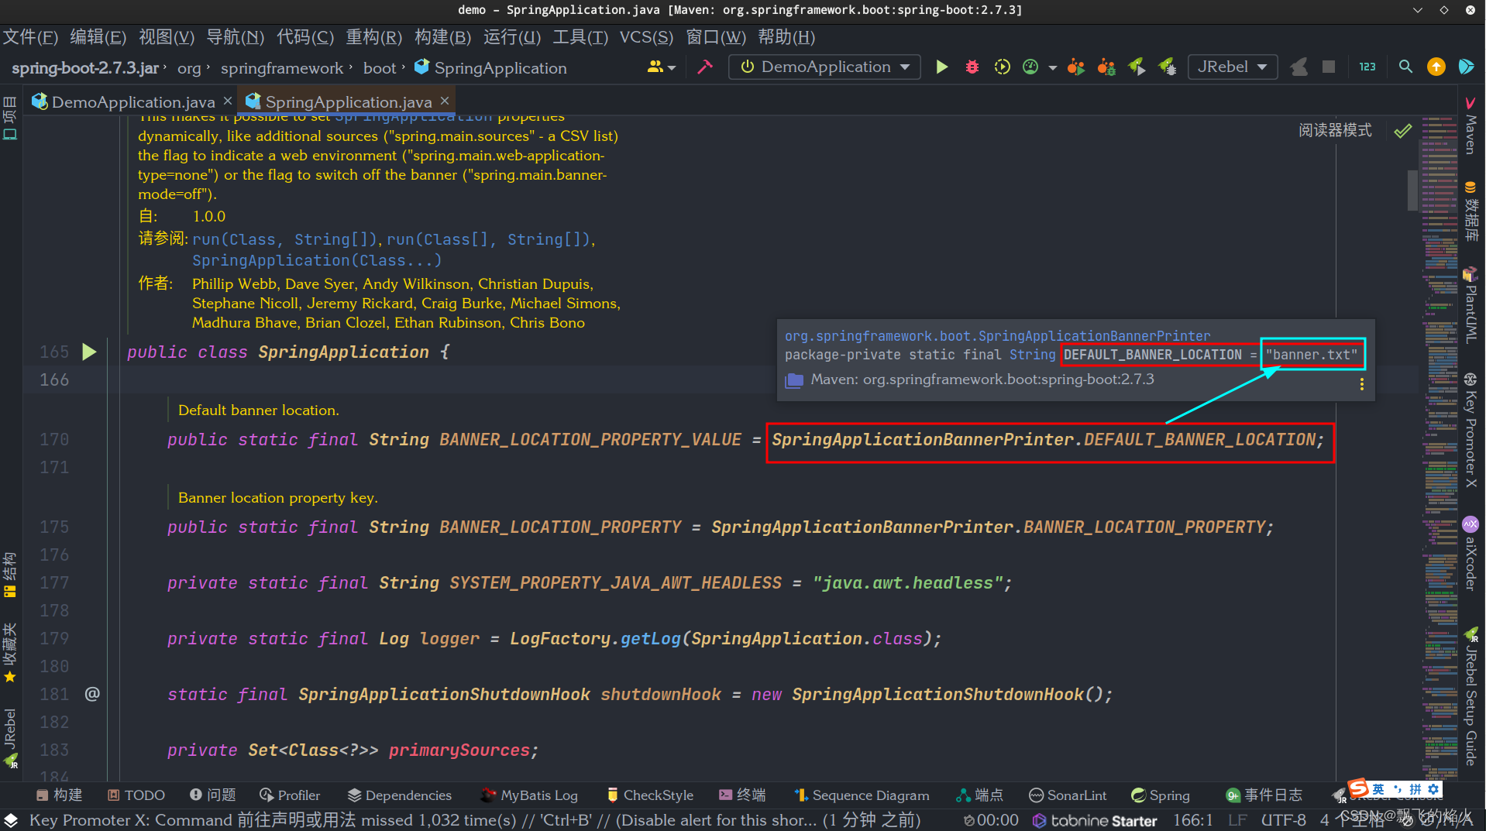This screenshot has height=831, width=1486.
Task: Click the boot breadcrumb
Action: (x=380, y=68)
